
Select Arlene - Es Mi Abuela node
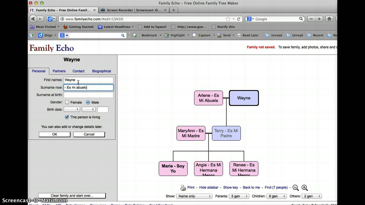click(x=208, y=98)
